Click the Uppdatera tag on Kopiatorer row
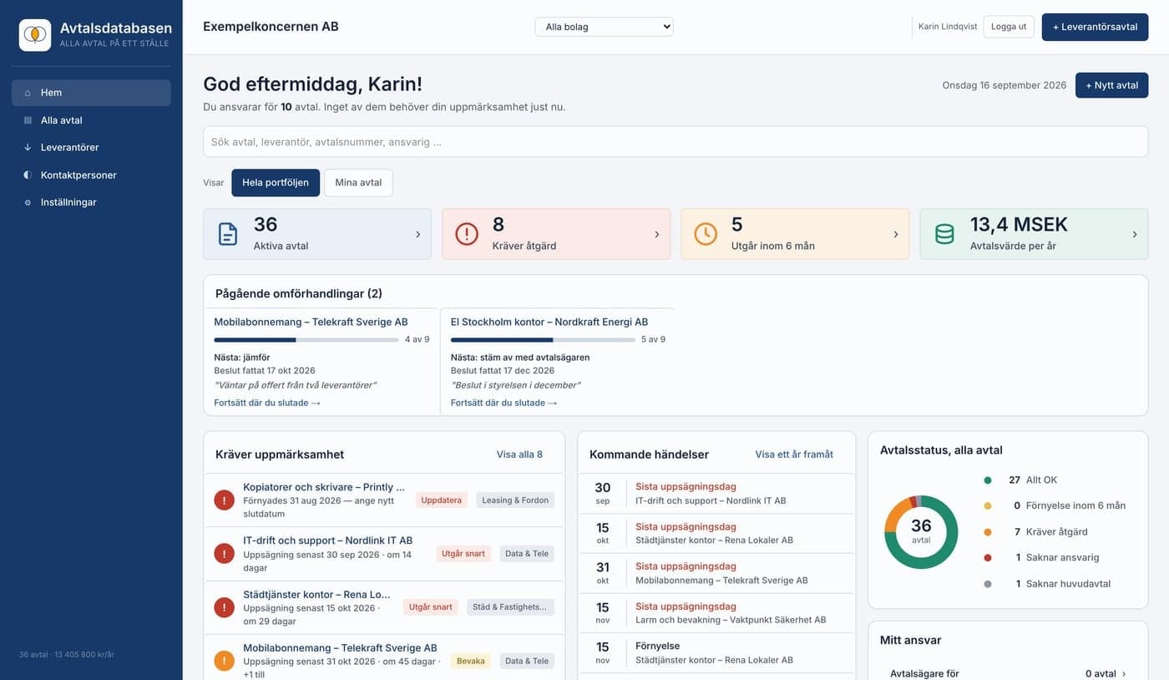This screenshot has width=1169, height=680. [x=442, y=500]
